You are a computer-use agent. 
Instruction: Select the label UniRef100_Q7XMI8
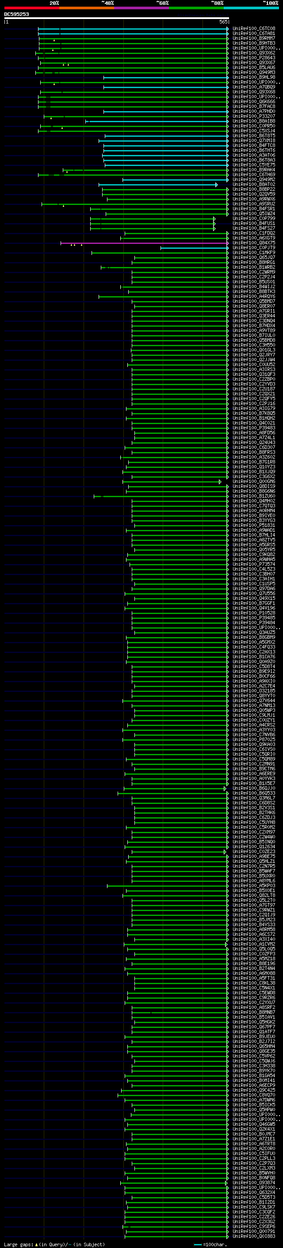pos(254,140)
